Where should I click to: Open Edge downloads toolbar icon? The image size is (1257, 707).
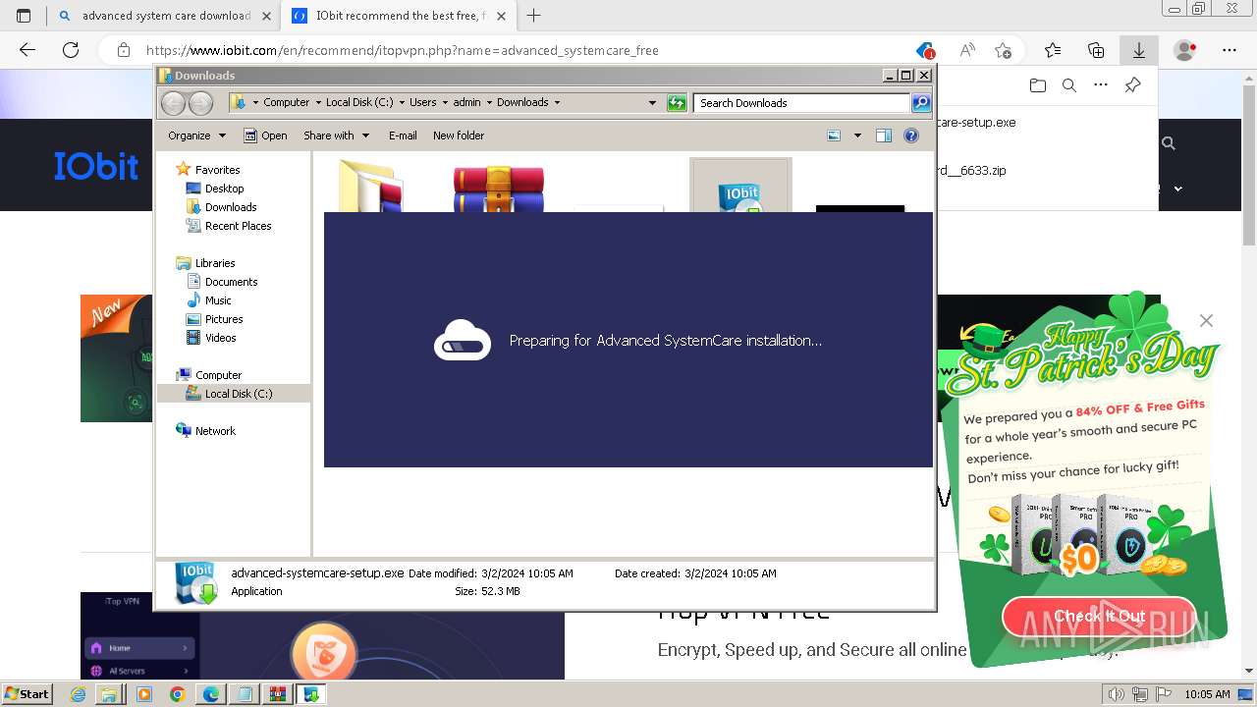[1139, 50]
